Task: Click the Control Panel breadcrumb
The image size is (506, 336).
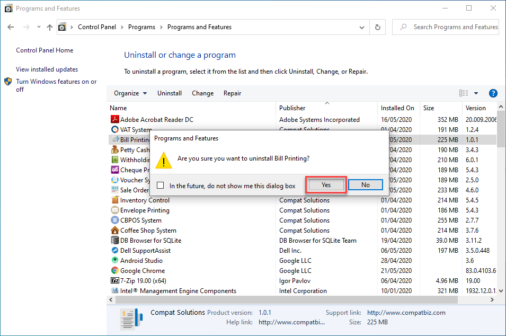Action: pos(97,27)
